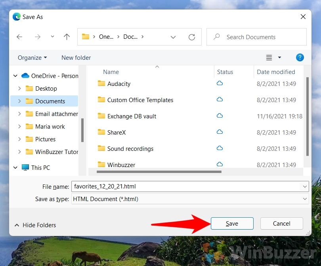Open the File name dropdown arrow
Image resolution: width=321 pixels, height=266 pixels.
tap(305, 186)
